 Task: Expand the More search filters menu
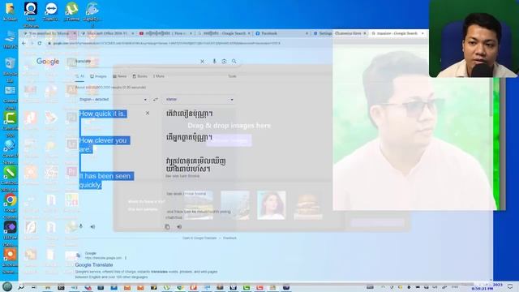[159, 76]
